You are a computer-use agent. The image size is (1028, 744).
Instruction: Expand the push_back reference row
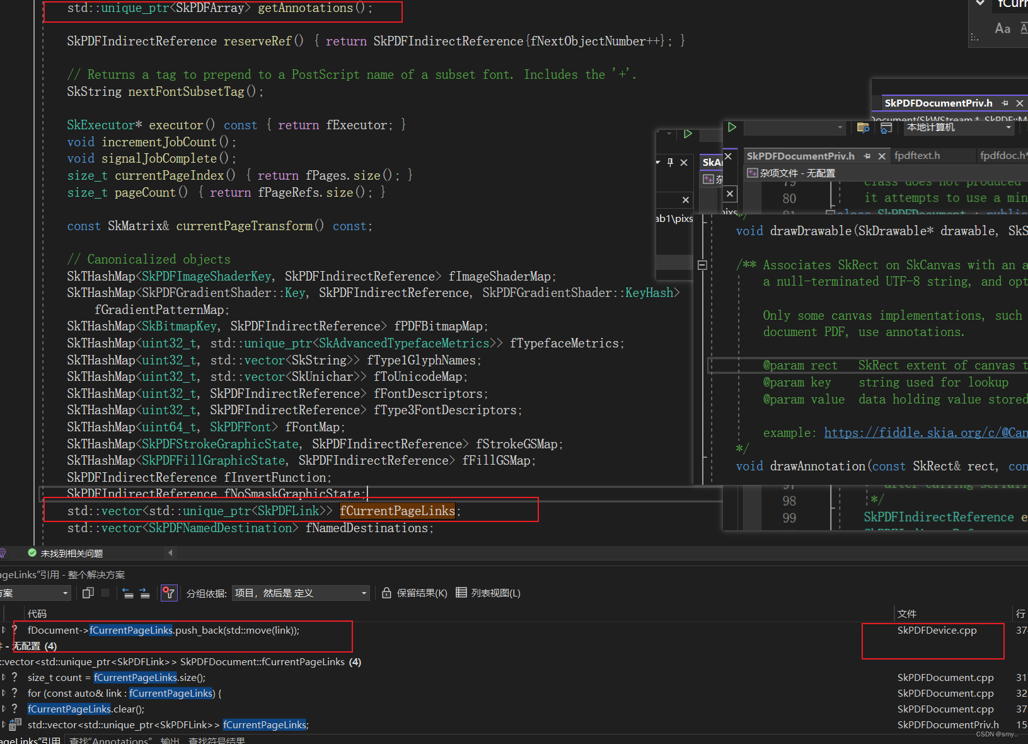click(x=4, y=630)
